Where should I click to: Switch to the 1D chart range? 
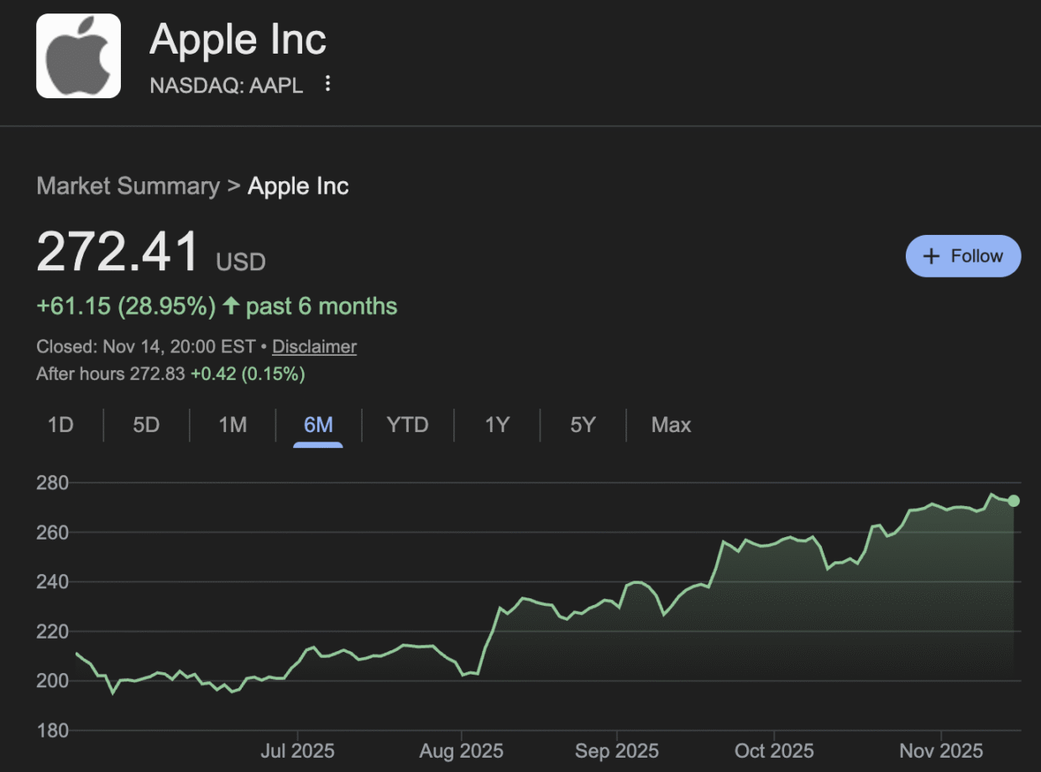point(60,425)
